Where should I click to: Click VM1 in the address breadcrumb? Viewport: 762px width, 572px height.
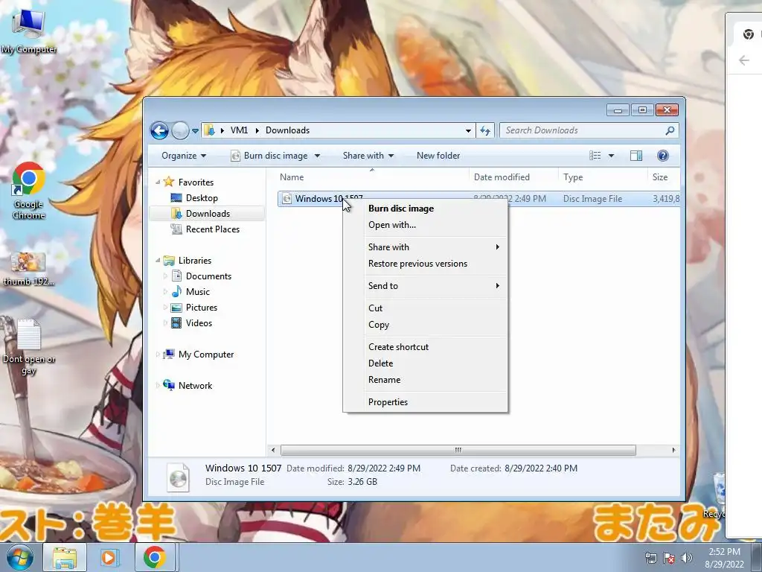pos(239,130)
